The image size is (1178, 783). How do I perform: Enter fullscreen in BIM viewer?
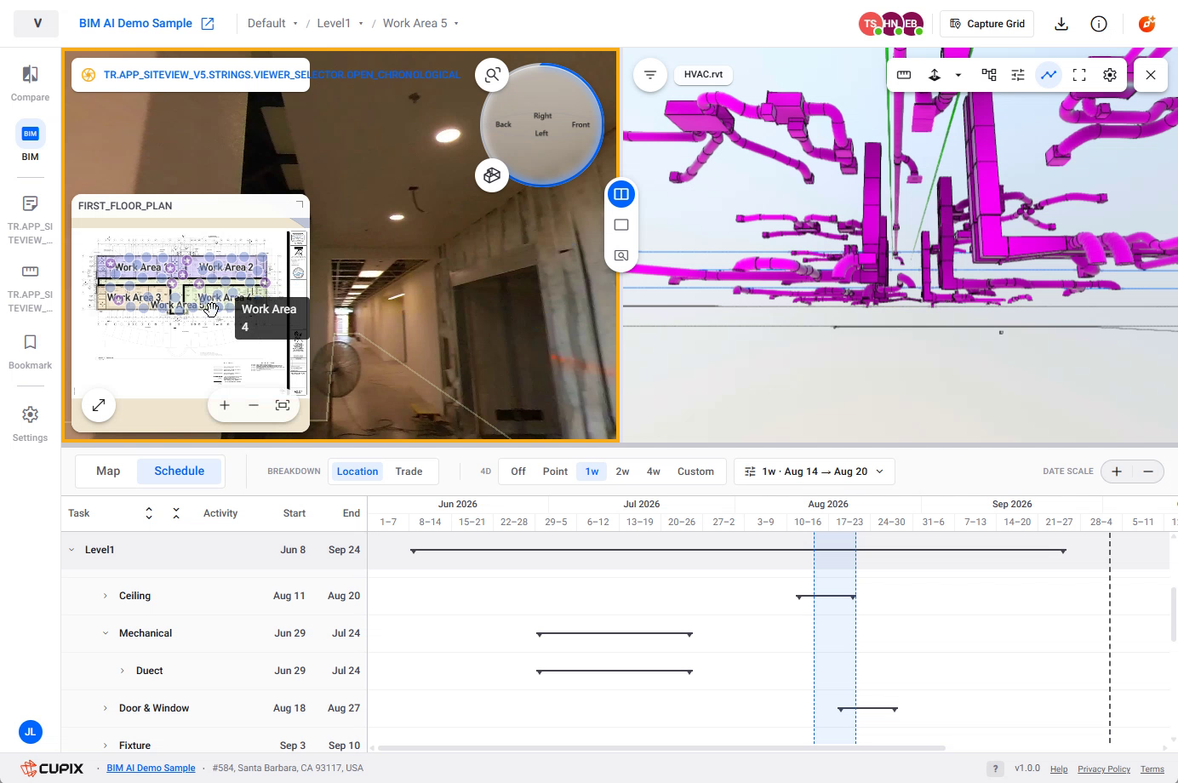coord(1079,75)
